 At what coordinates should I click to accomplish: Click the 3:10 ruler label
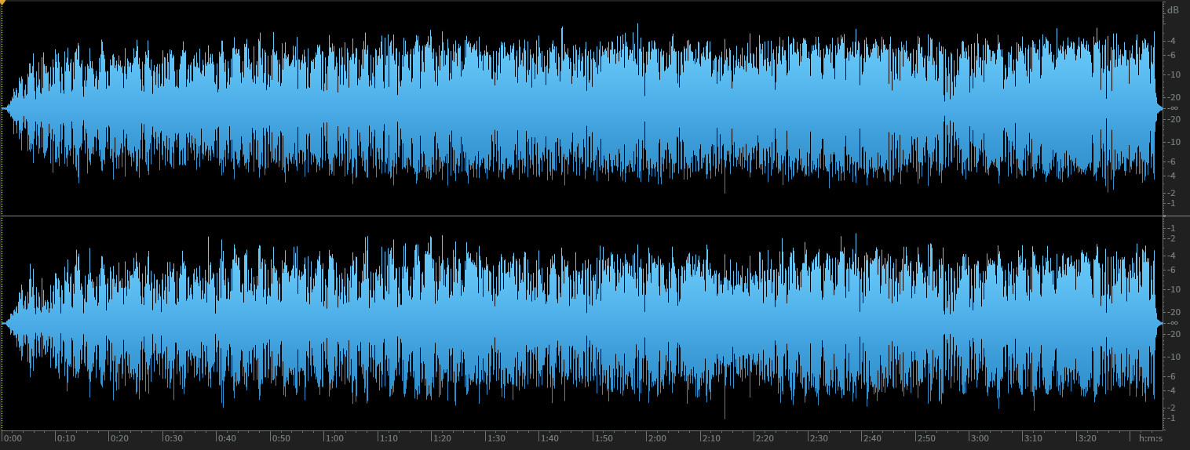(x=1034, y=438)
